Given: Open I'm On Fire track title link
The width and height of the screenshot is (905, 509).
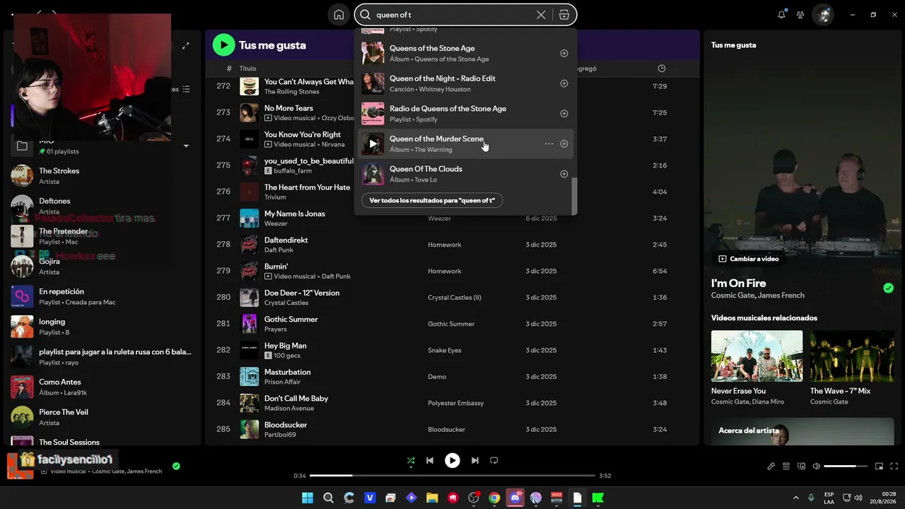Looking at the screenshot, I should pyautogui.click(x=739, y=283).
